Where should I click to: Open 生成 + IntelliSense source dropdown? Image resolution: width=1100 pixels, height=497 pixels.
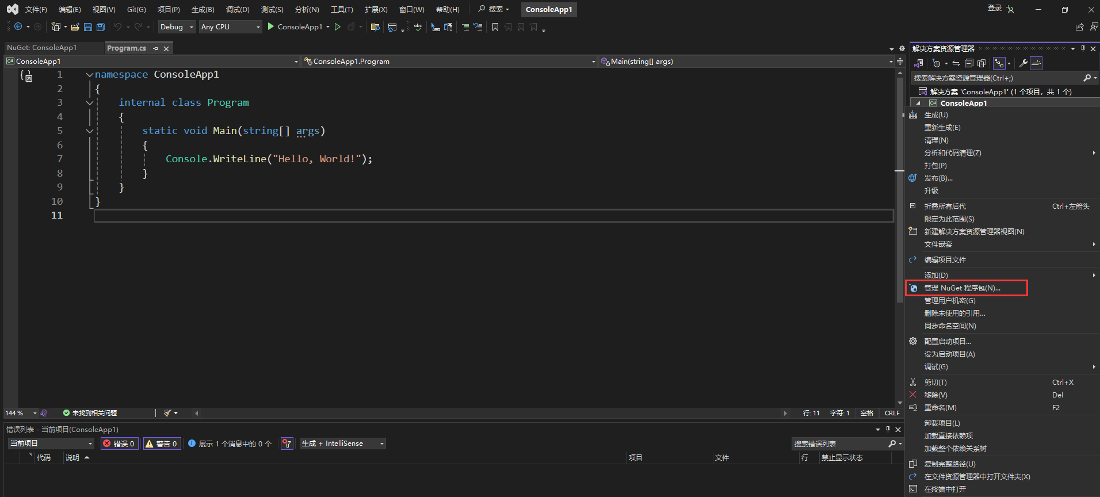pyautogui.click(x=342, y=444)
